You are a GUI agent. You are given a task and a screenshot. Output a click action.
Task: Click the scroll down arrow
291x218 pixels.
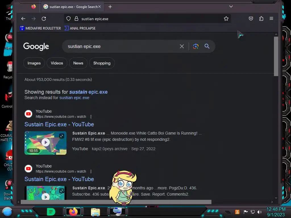276,198
